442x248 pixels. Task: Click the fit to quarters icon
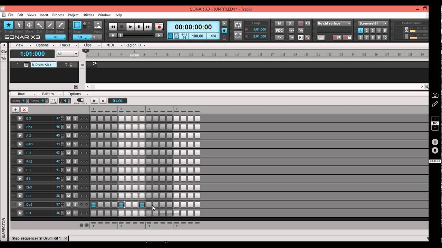click(54, 101)
